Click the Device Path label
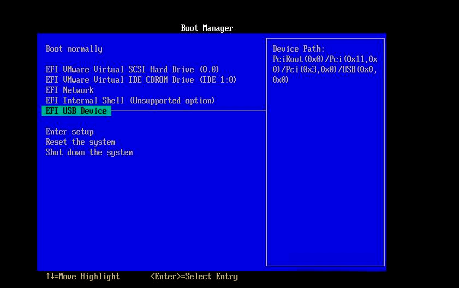Screen dimensions: 459x288 click(299, 49)
